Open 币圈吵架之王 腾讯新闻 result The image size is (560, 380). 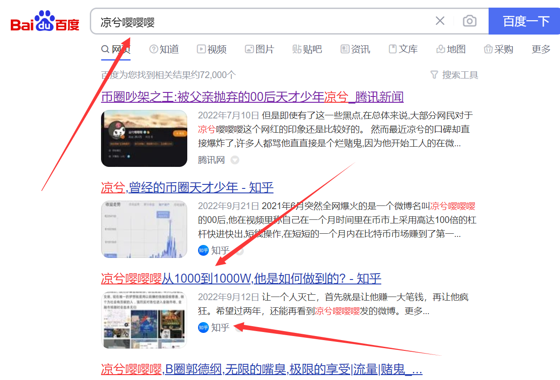(252, 97)
